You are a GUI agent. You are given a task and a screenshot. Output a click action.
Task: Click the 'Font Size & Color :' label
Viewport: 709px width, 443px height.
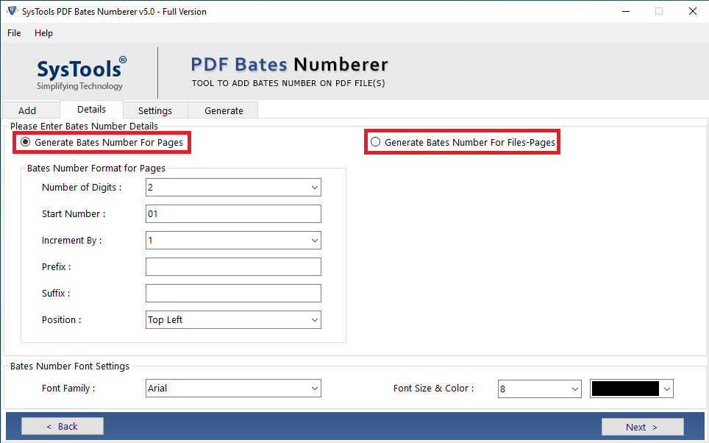point(434,389)
